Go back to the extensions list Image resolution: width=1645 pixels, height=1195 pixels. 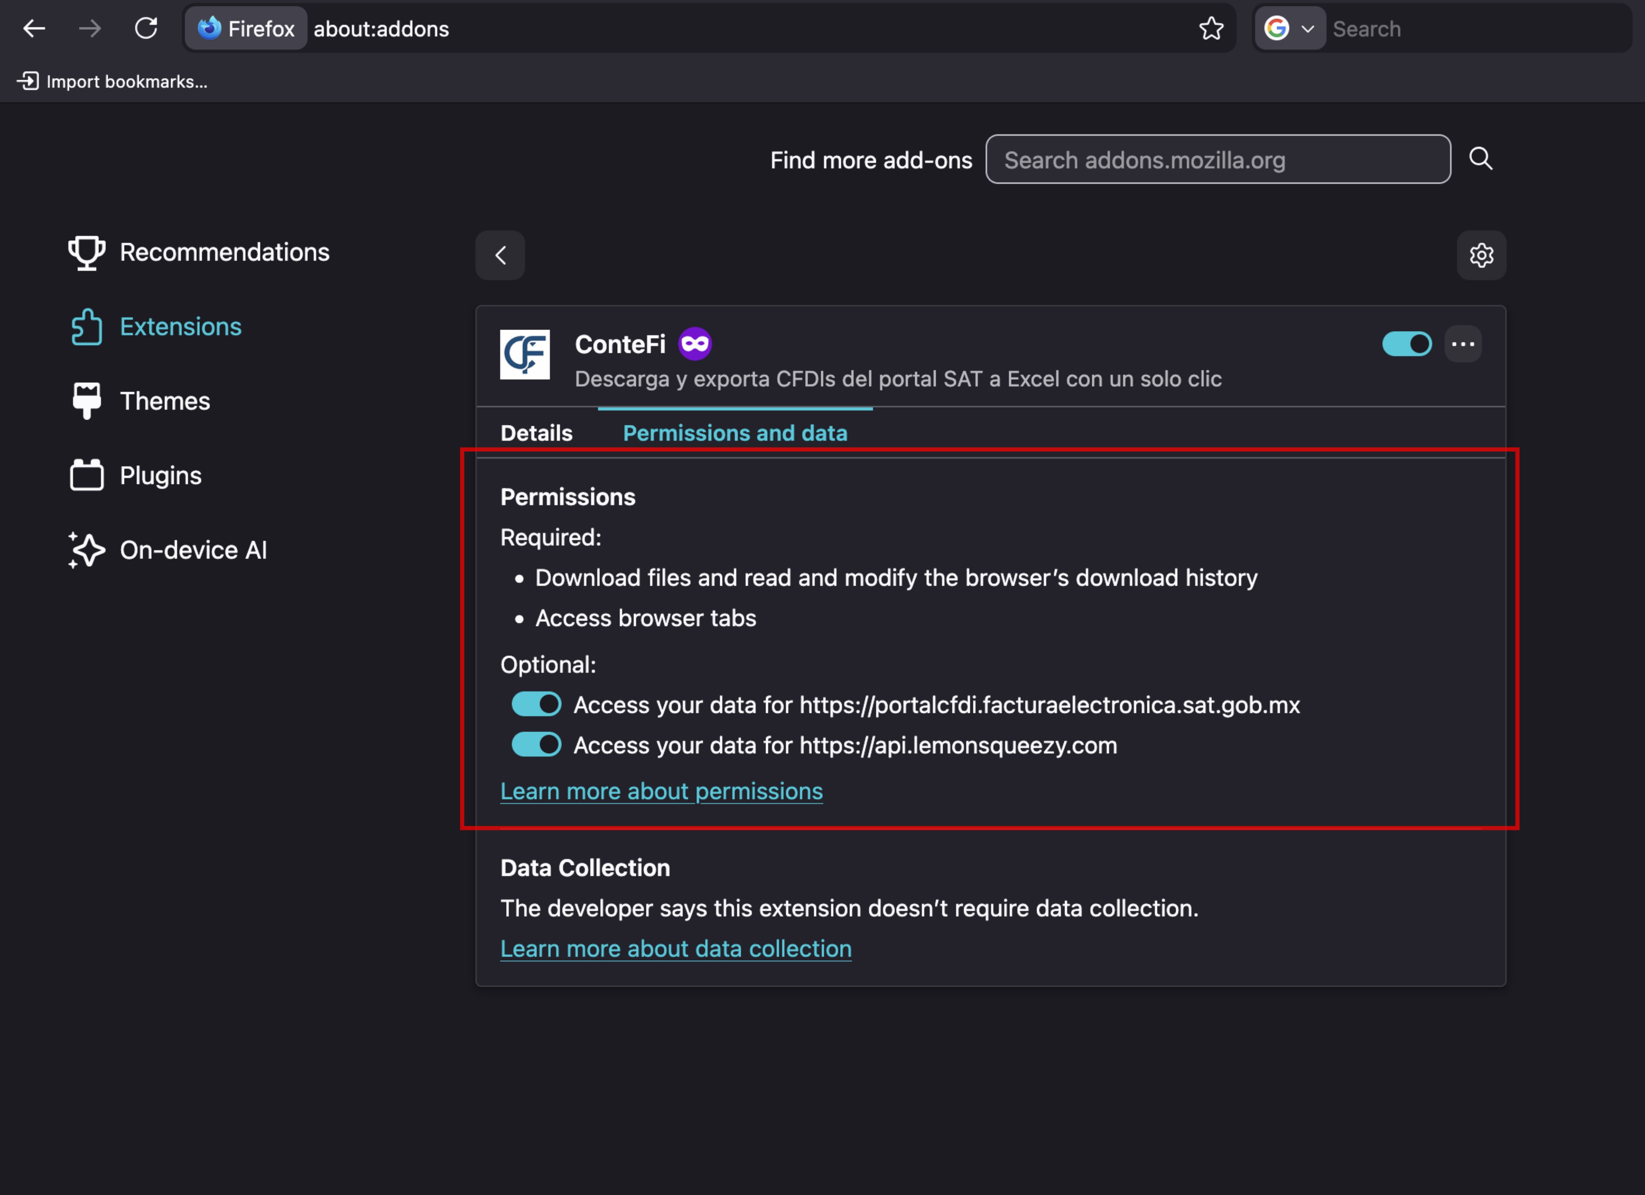coord(500,255)
